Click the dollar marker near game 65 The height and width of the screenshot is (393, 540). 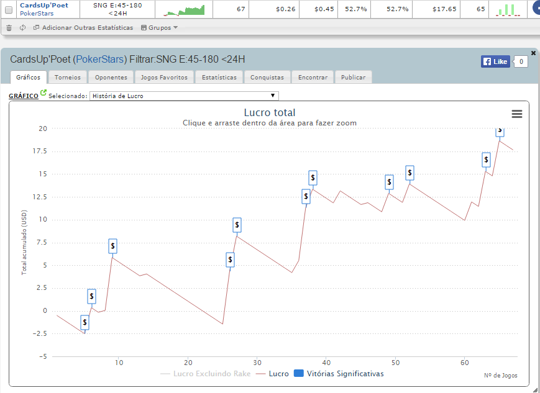[500, 132]
